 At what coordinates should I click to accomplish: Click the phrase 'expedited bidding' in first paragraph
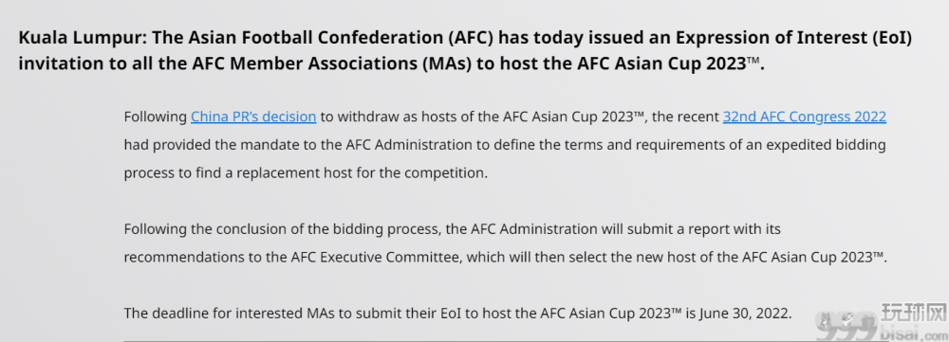(819, 145)
